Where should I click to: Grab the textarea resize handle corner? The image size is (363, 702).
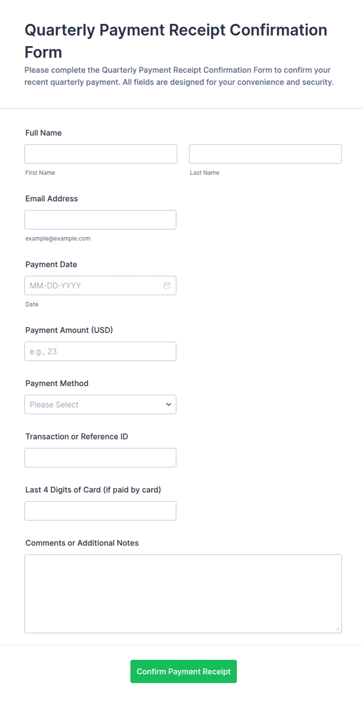pyautogui.click(x=338, y=629)
